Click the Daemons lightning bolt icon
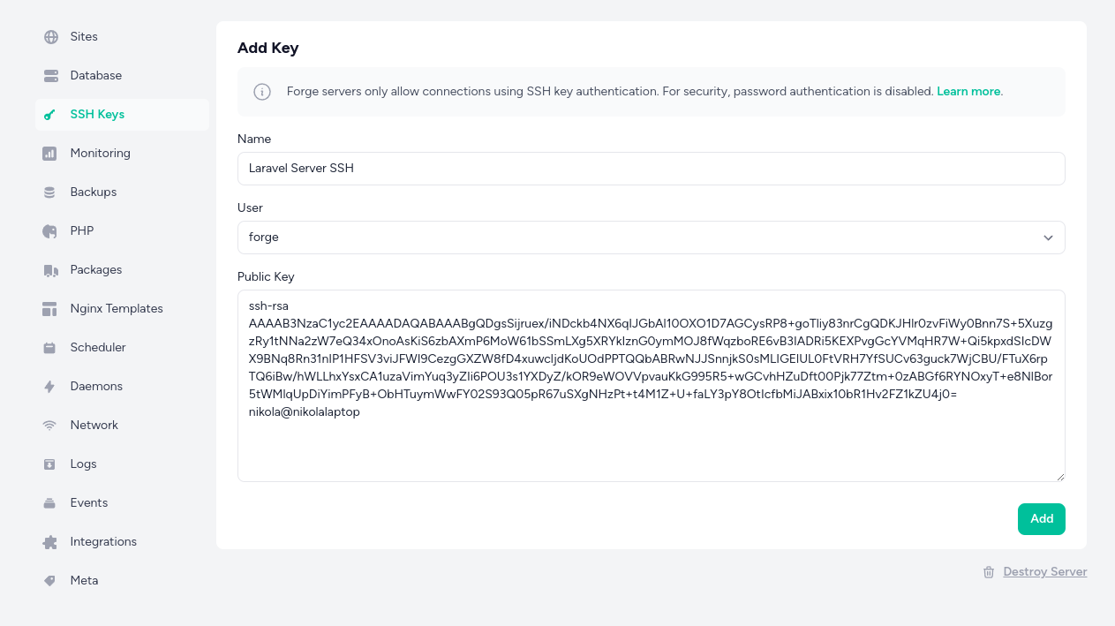 coord(50,387)
